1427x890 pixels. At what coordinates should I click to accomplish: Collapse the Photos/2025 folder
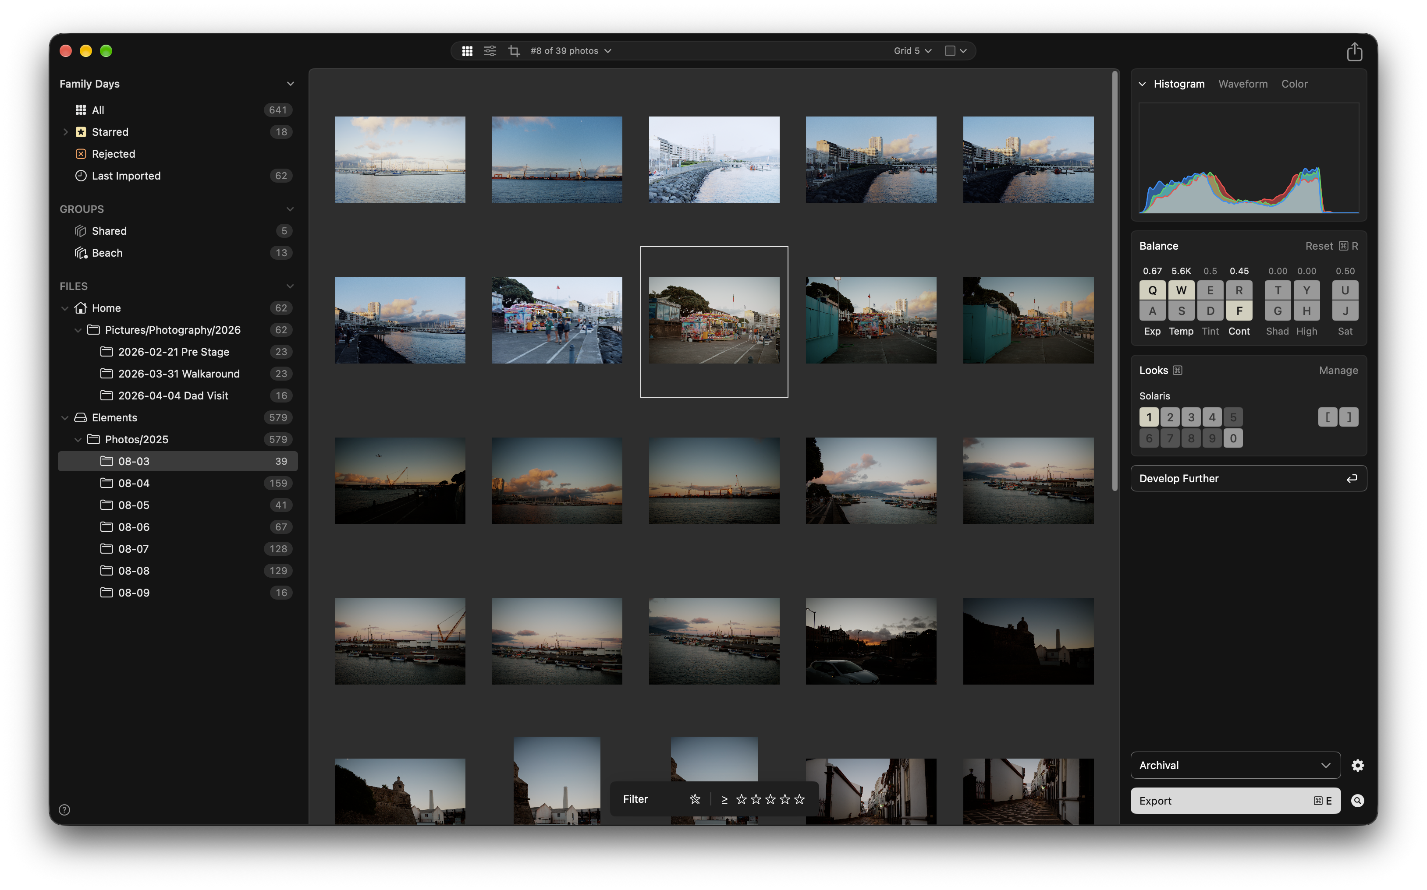click(78, 440)
